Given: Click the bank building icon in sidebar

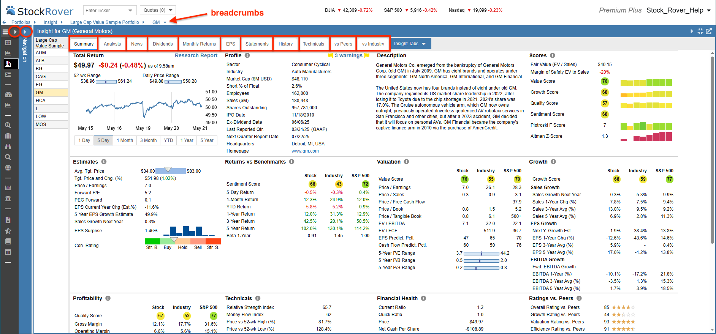Looking at the screenshot, I should (x=8, y=199).
